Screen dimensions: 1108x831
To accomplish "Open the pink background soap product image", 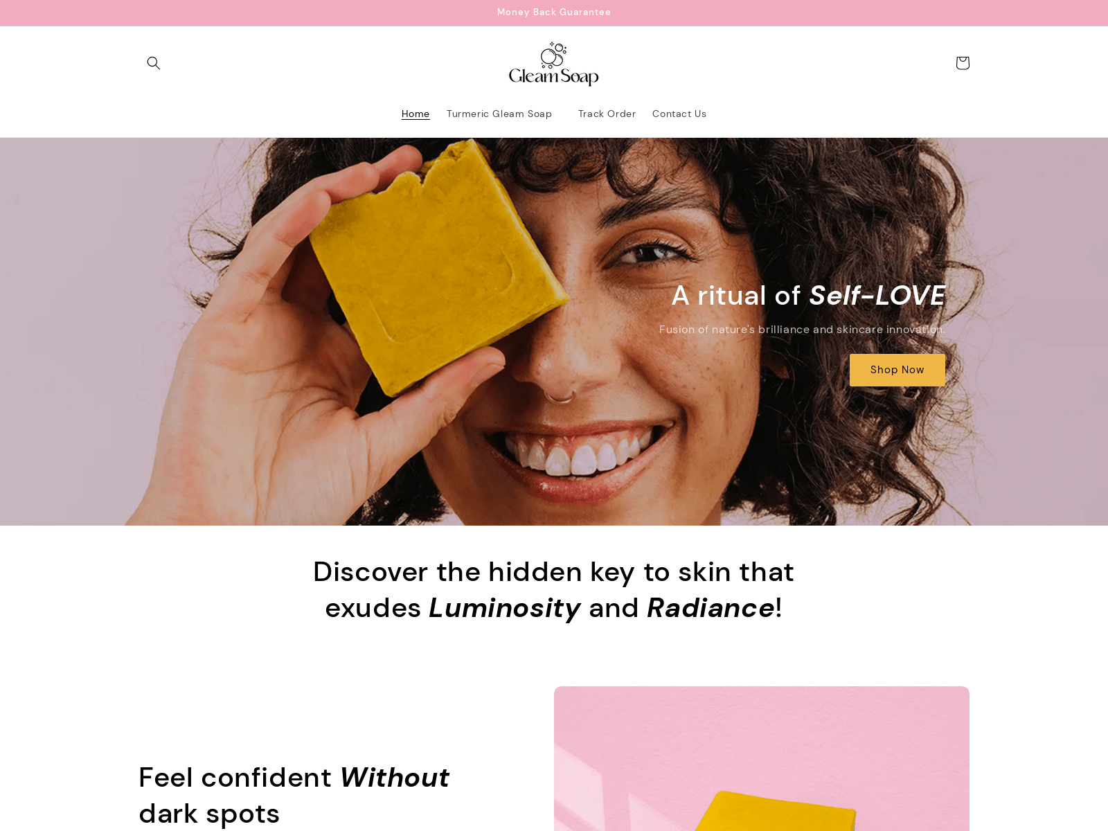I will 762,758.
